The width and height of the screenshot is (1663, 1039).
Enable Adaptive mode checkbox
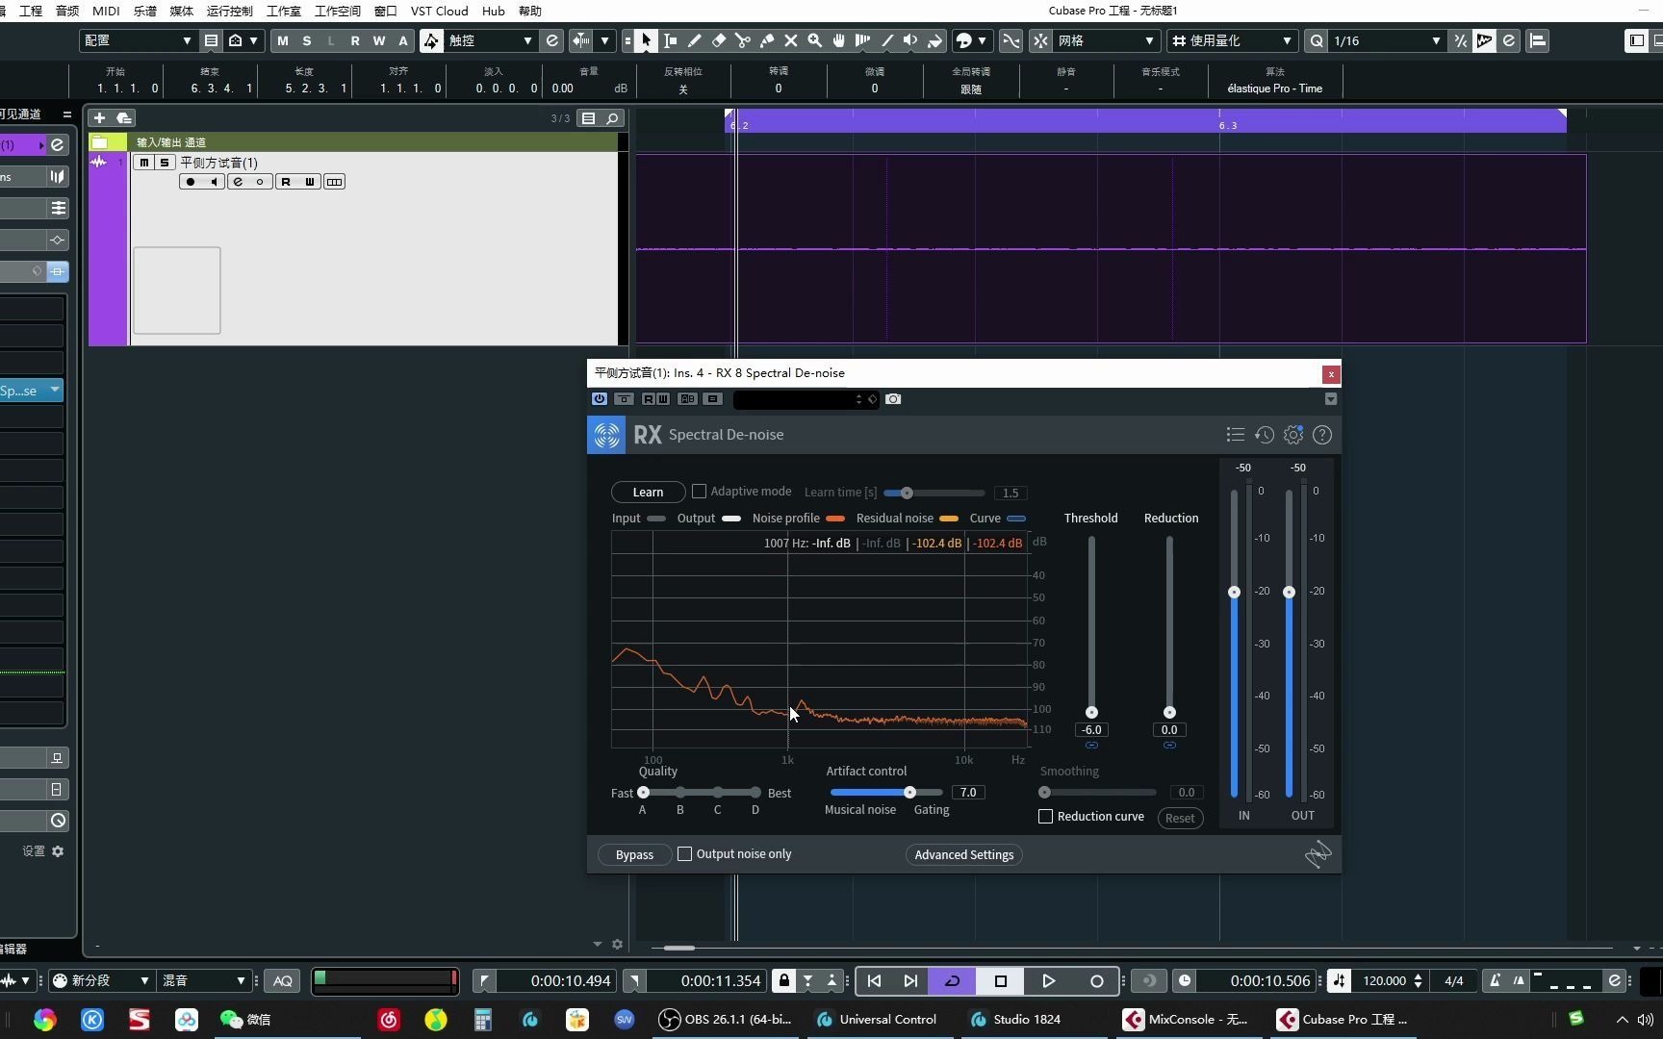[x=700, y=492]
